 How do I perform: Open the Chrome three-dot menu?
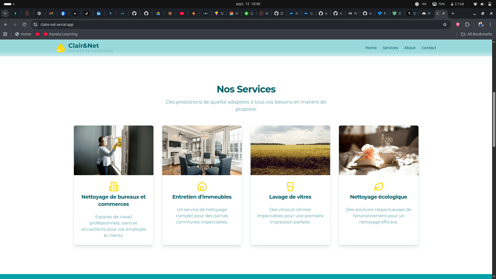click(490, 25)
